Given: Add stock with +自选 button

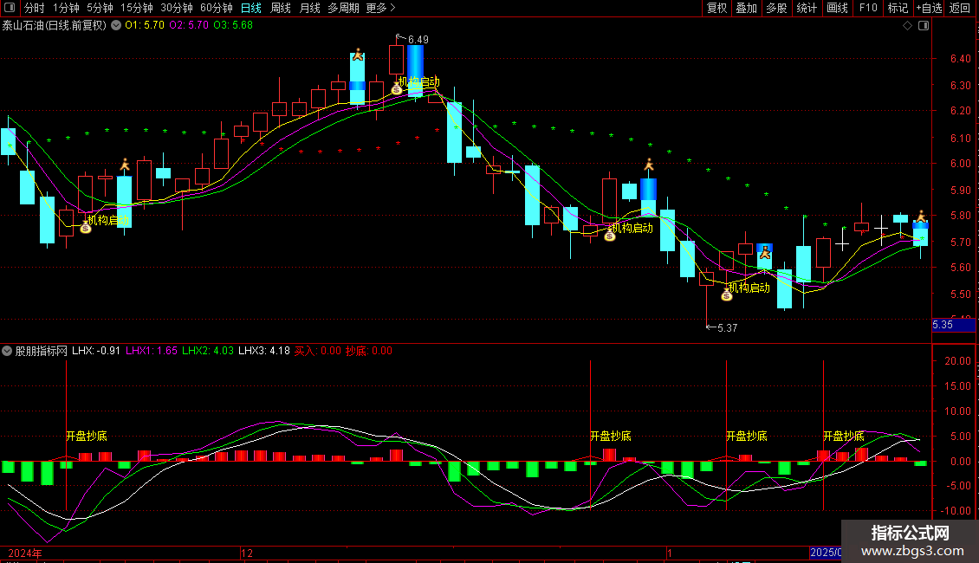Looking at the screenshot, I should 929,8.
